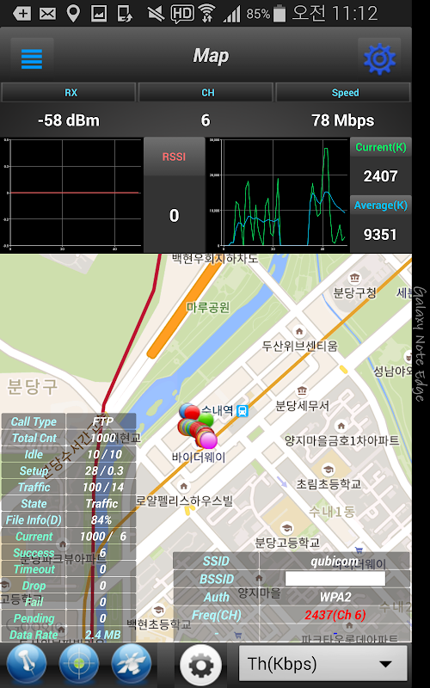Tap the blank BSSID value field

(335, 579)
